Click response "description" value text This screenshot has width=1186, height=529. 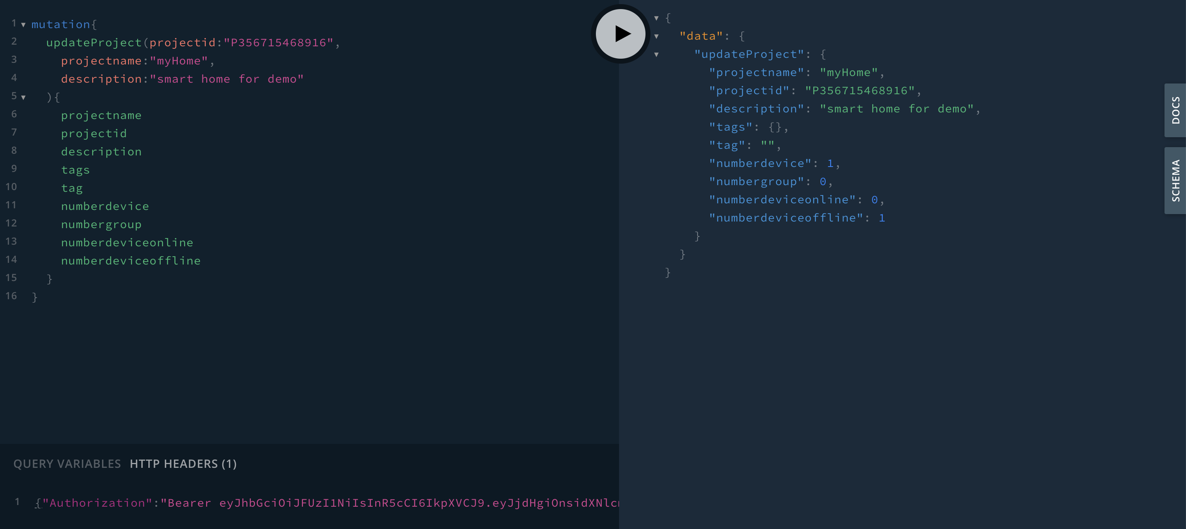pyautogui.click(x=896, y=109)
